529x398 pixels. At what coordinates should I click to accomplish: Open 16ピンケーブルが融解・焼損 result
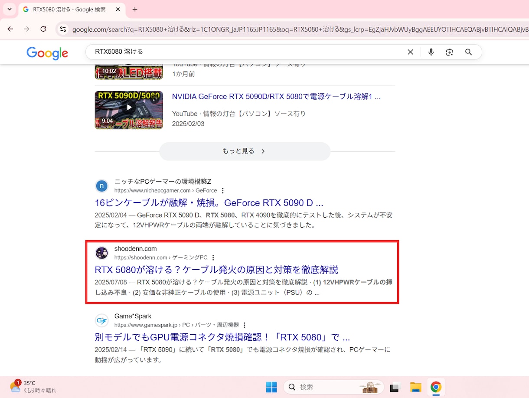209,203
